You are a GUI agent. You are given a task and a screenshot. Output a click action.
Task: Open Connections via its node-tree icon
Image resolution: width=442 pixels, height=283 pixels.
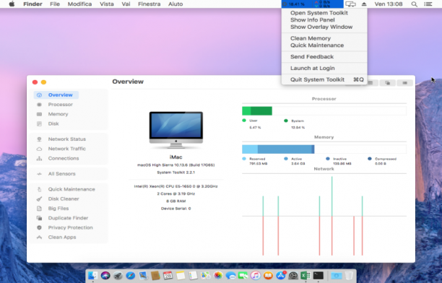(x=39, y=158)
